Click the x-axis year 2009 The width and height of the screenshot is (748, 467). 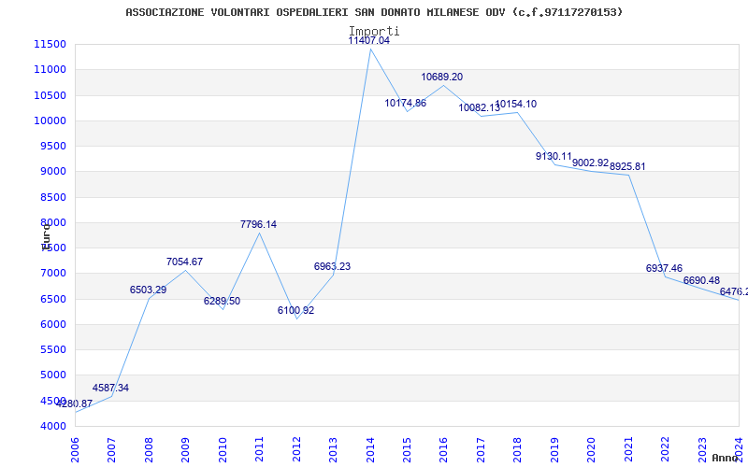tap(185, 449)
